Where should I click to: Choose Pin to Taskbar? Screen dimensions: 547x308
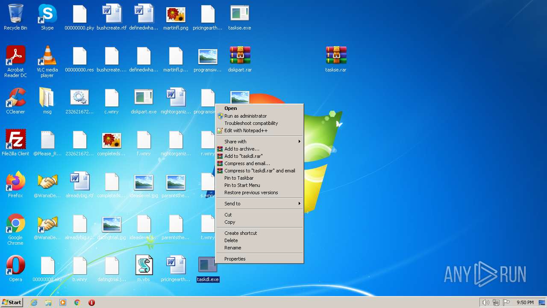[x=259, y=178]
